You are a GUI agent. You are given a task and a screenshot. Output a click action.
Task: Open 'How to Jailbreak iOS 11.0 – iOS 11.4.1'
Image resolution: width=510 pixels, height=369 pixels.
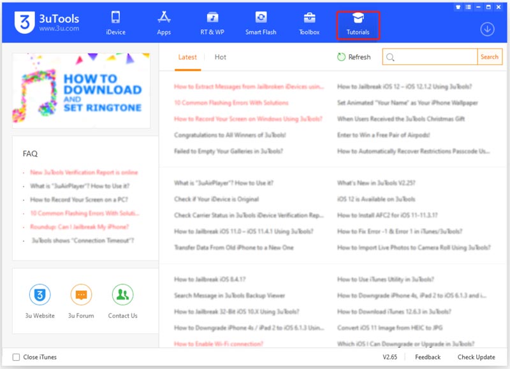[x=244, y=231]
